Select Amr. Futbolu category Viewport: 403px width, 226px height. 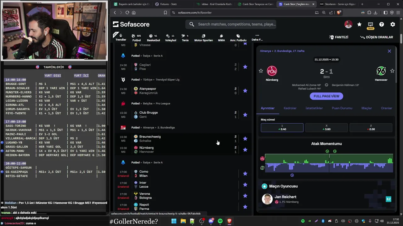tap(238, 38)
